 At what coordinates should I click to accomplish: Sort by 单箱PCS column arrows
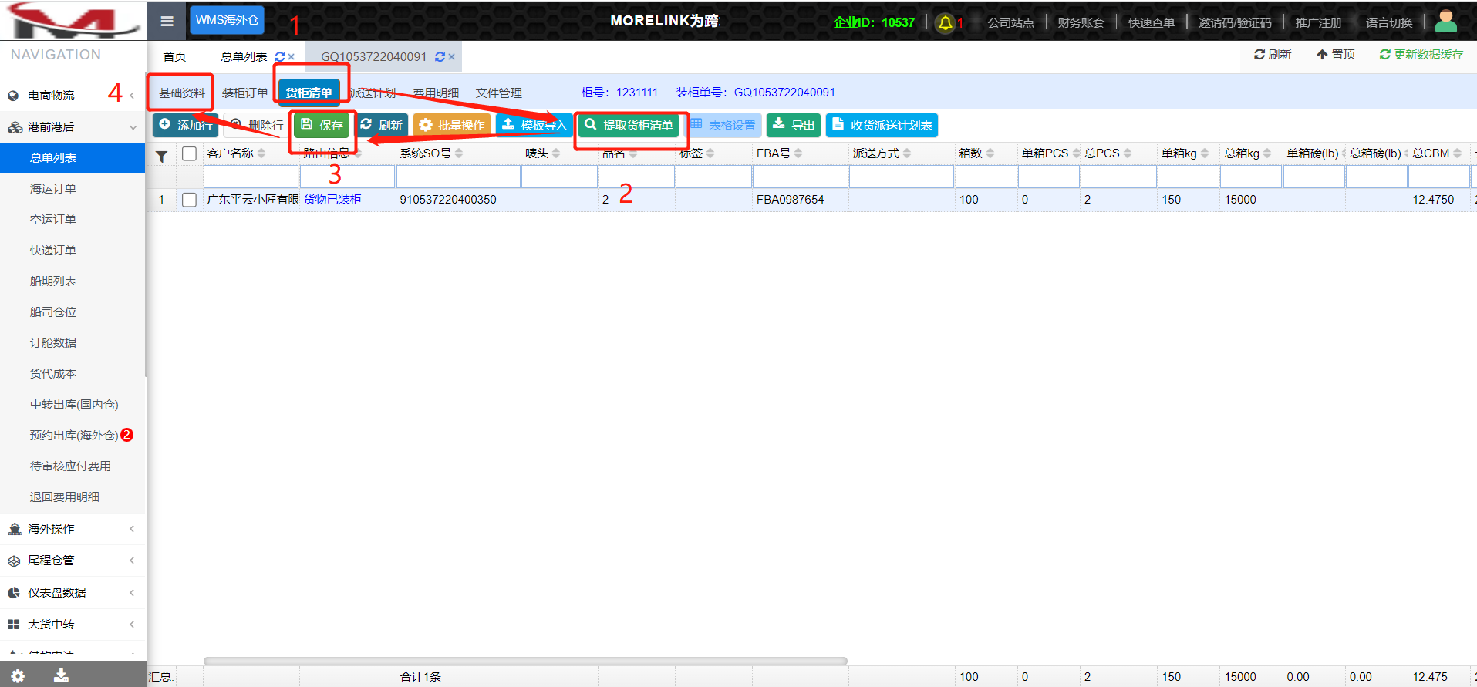pyautogui.click(x=1076, y=153)
